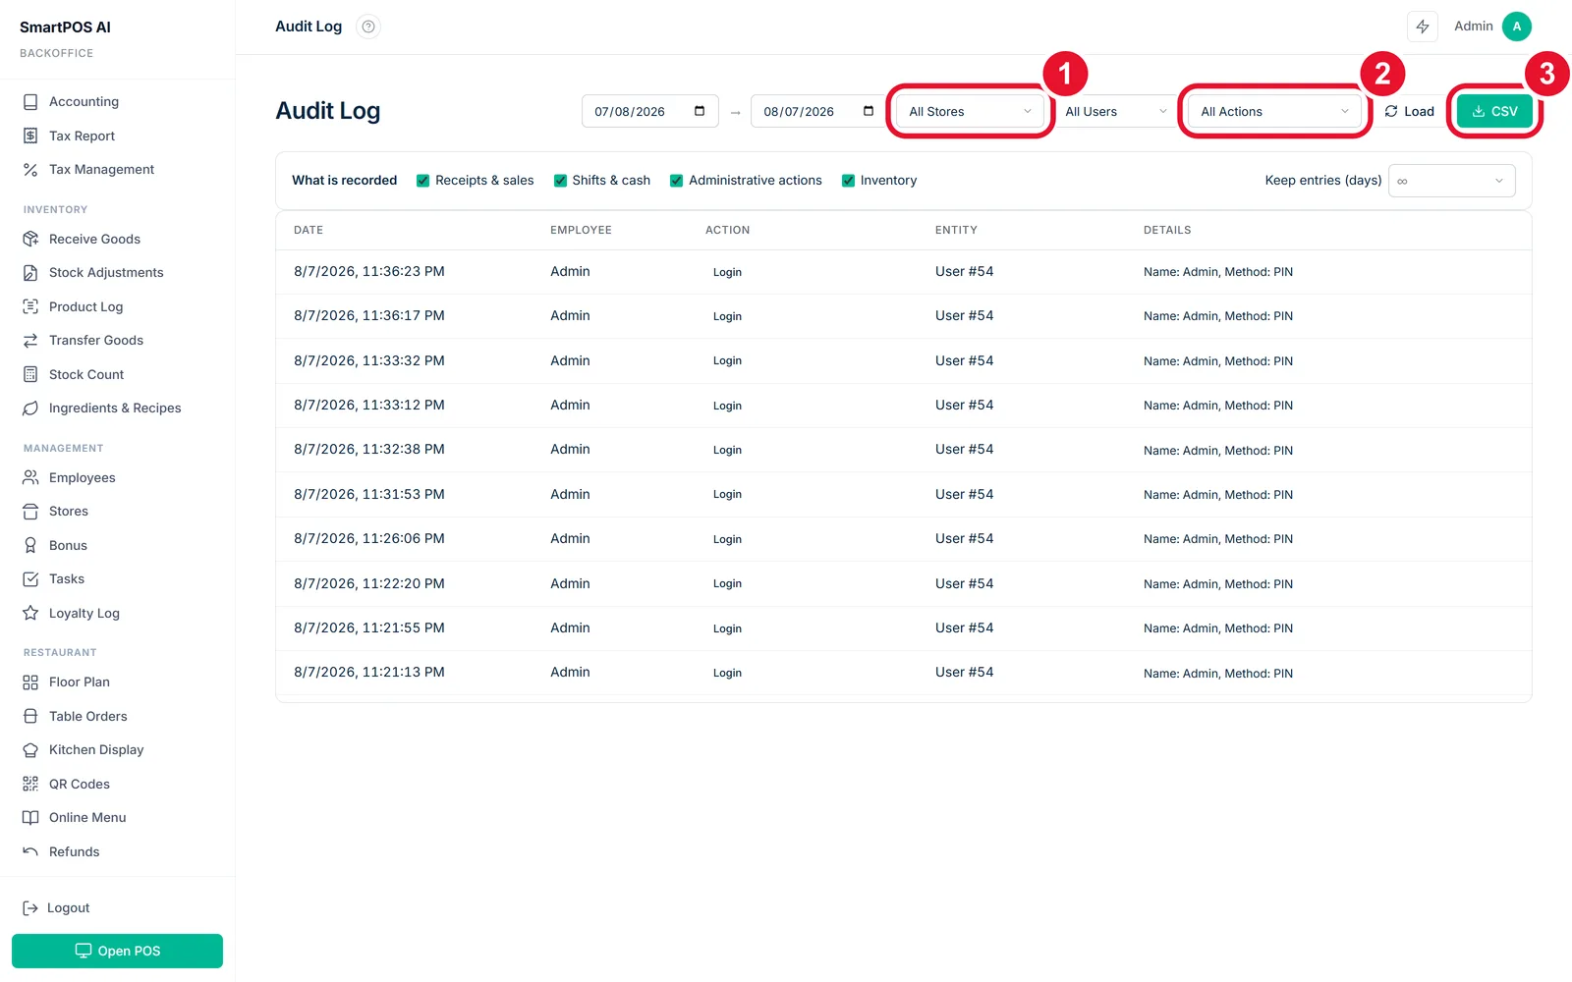
Task: Click the Tax Report icon
Action: coord(30,136)
